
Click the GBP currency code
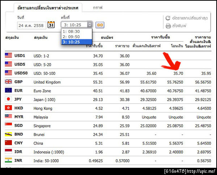[18, 82]
